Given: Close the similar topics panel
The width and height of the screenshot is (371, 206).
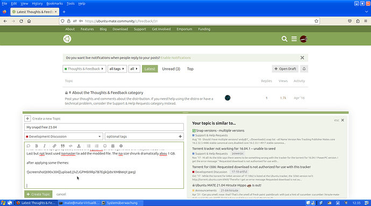Looking at the screenshot, I should 343,120.
